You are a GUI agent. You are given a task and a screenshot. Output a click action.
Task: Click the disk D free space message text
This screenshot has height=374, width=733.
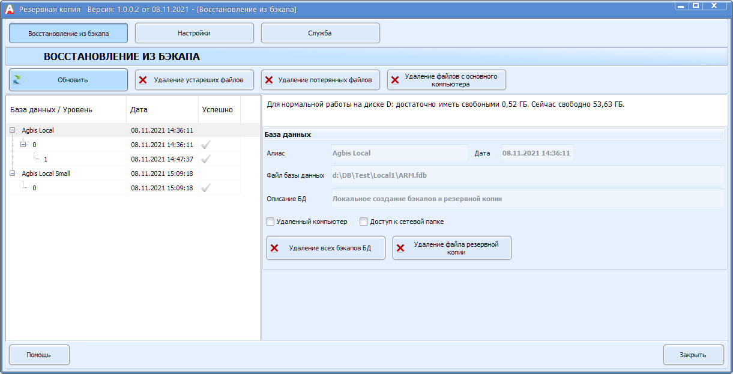pyautogui.click(x=445, y=104)
